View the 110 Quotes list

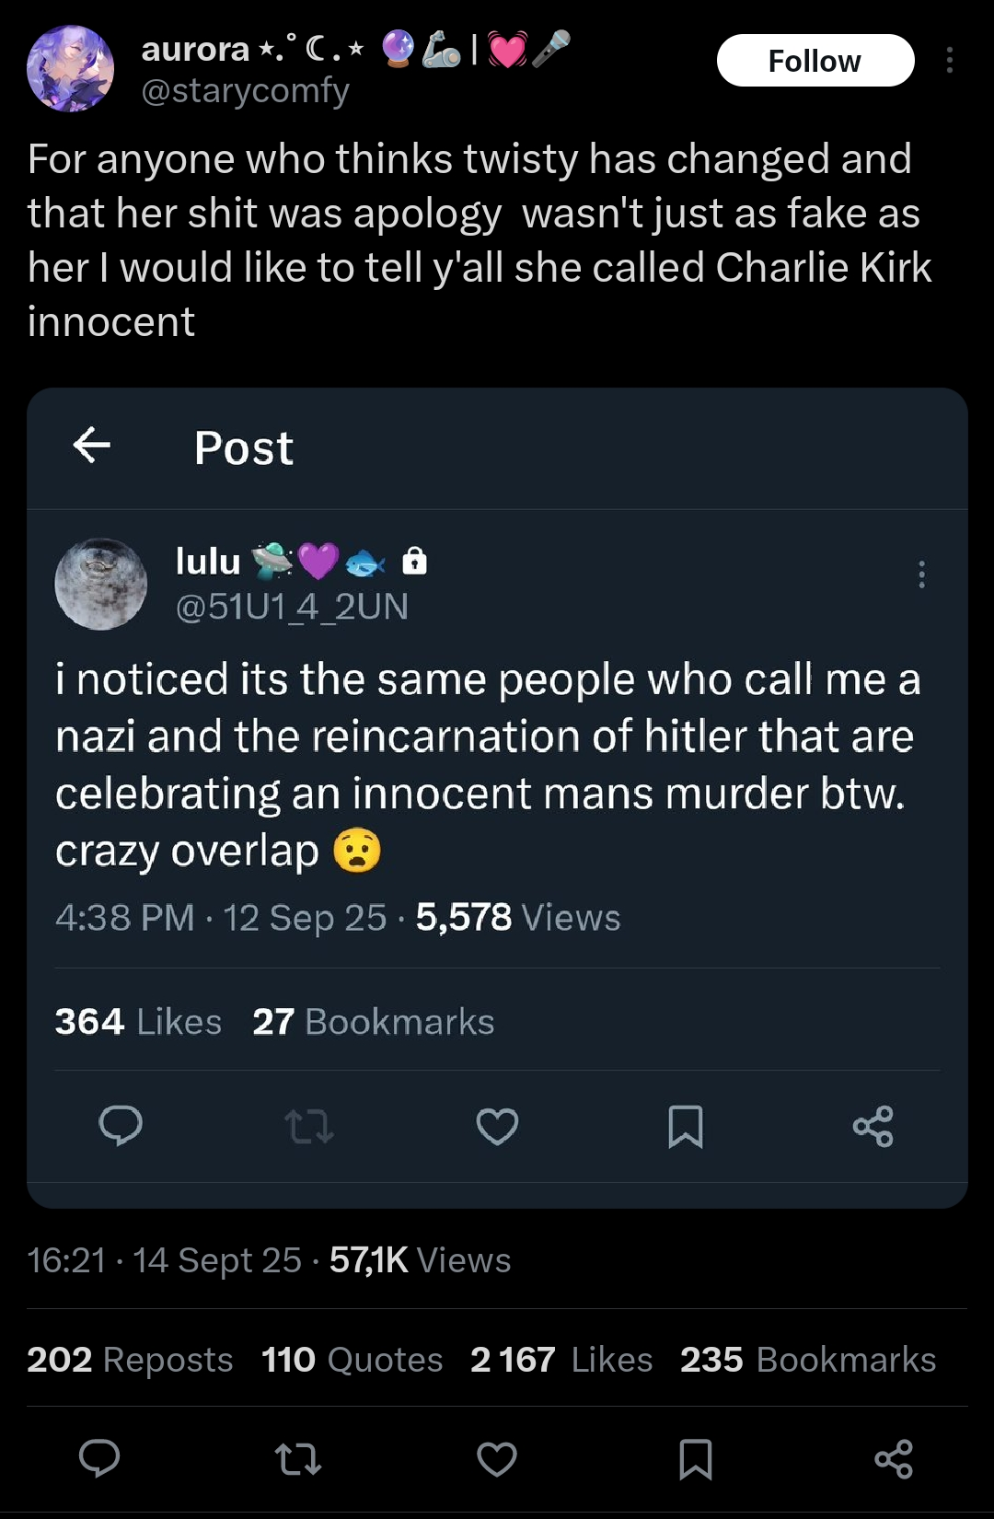click(x=353, y=1360)
